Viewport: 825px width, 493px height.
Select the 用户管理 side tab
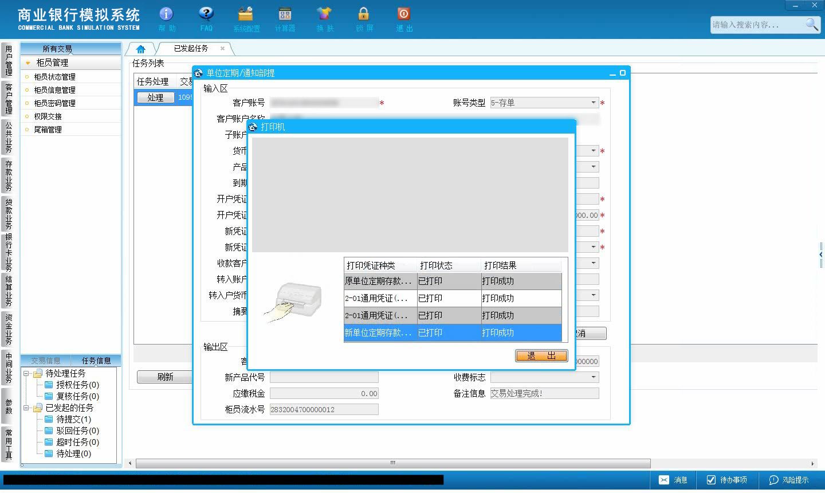(9, 61)
